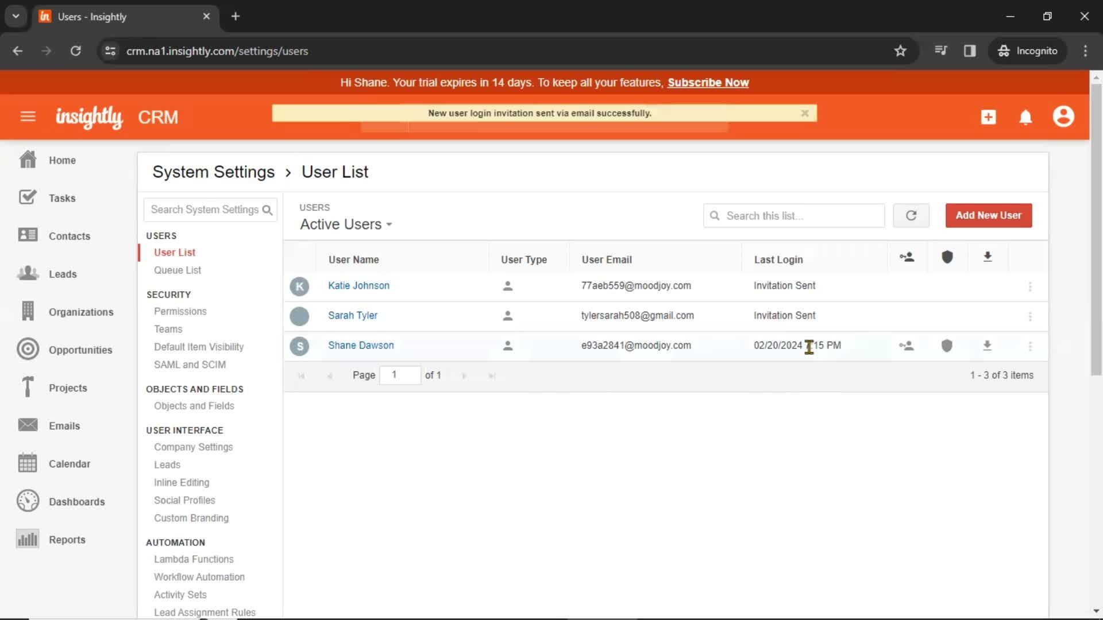Open Chrome's three-dot menu
This screenshot has width=1103, height=620.
[x=1085, y=51]
